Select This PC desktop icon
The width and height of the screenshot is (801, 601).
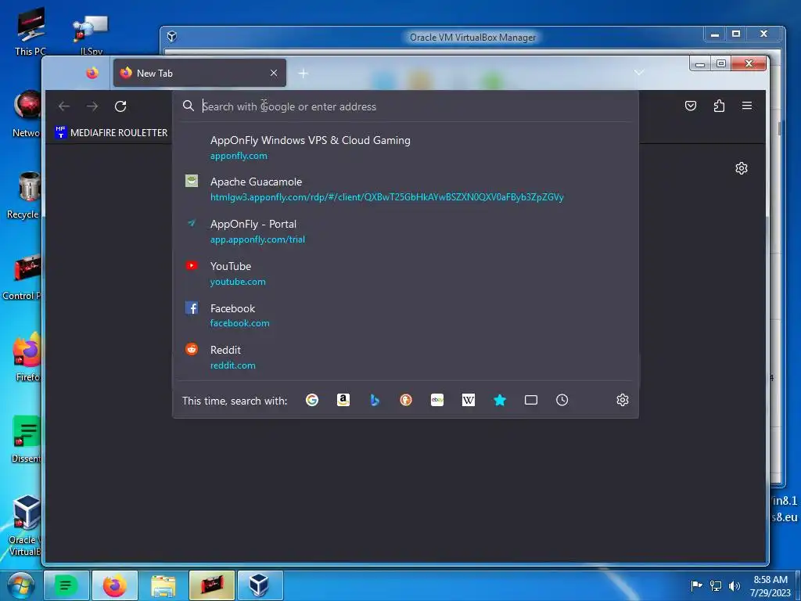click(x=31, y=31)
